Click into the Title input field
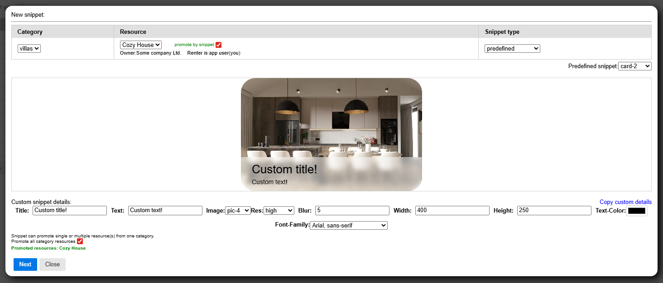Screen dimensions: 663x283 pyautogui.click(x=70, y=210)
